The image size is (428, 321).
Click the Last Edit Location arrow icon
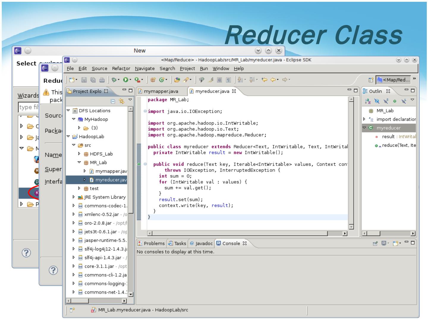[x=264, y=80]
